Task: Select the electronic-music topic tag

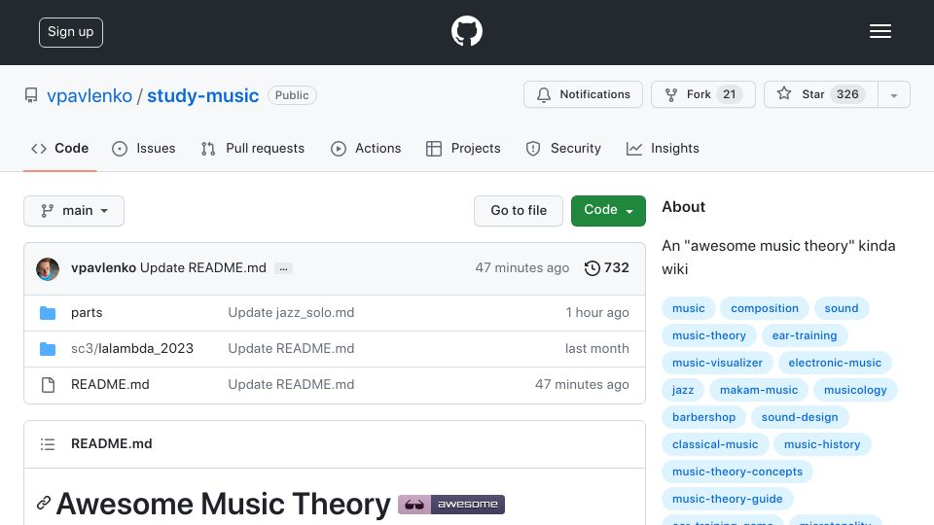Action: 835,363
